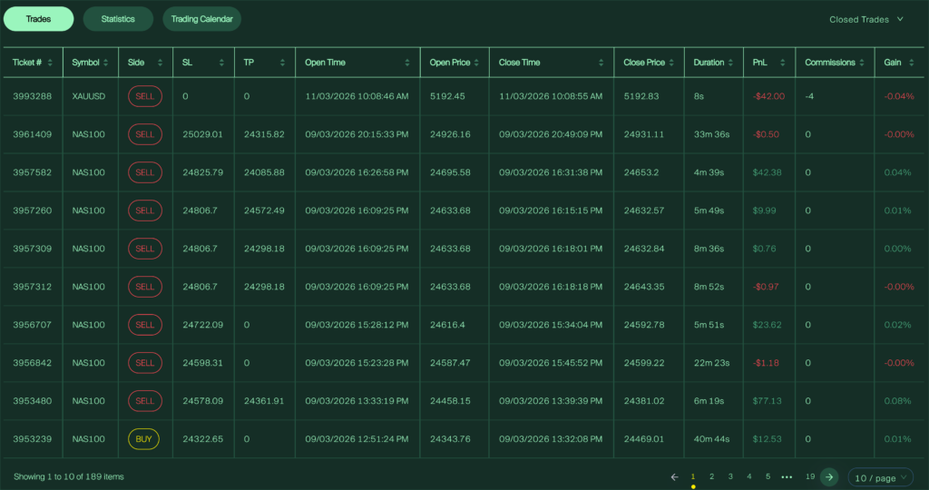Click the BUY badge on ticket 3953239
The width and height of the screenshot is (929, 490).
[x=144, y=439]
